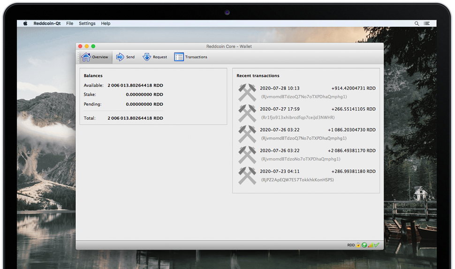Click the Stake balance value

[144, 95]
